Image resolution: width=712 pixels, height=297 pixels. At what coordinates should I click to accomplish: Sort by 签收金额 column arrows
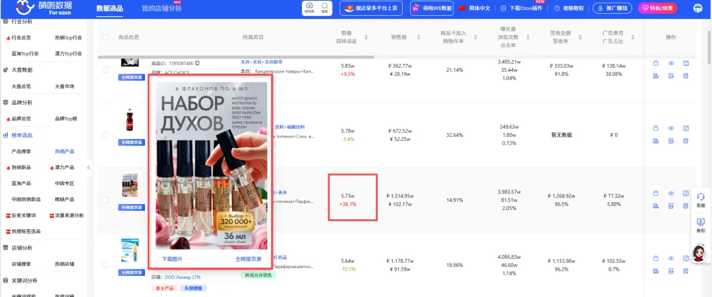[580, 37]
